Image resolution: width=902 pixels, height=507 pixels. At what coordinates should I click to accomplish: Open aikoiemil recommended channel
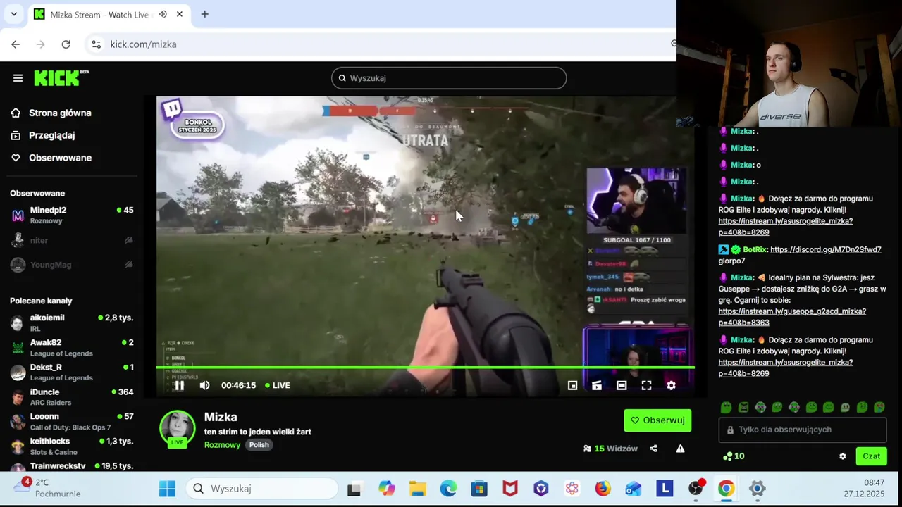point(70,323)
